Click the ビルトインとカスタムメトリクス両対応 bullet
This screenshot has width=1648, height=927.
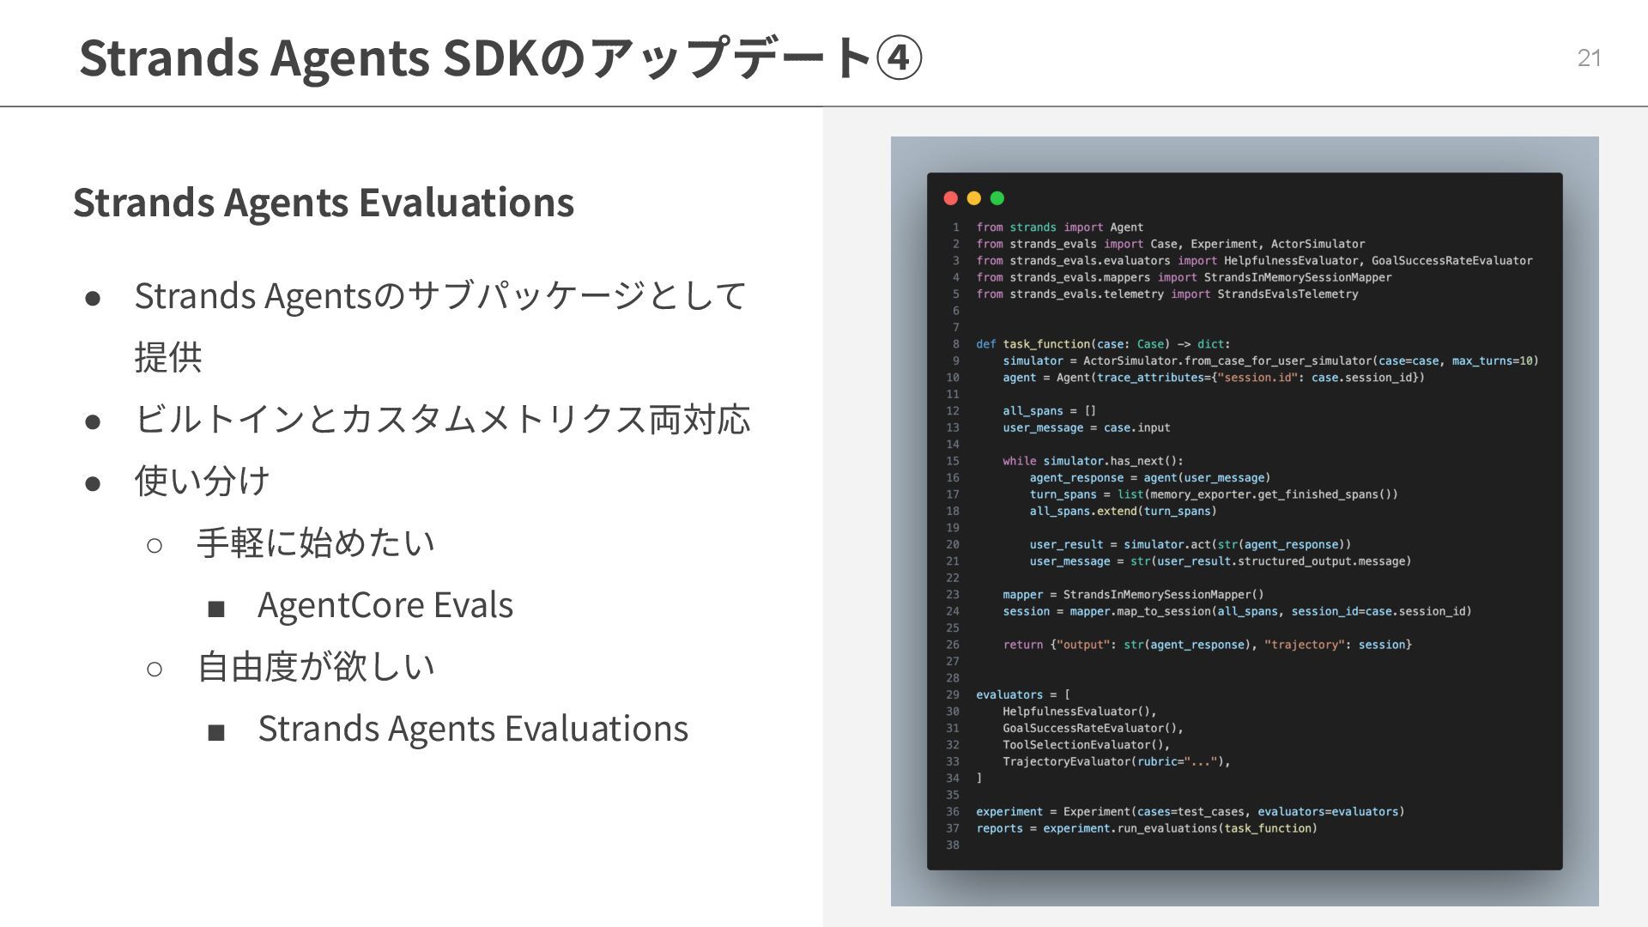pyautogui.click(x=442, y=420)
